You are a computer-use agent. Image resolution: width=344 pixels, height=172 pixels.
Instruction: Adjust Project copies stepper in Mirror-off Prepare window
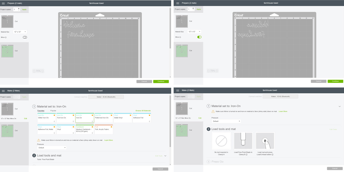click(19, 9)
